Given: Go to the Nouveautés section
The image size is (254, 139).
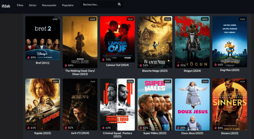Looking at the screenshot, I should 49,5.
